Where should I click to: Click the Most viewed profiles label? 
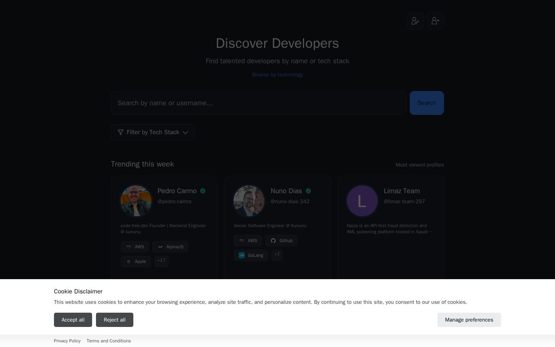[419, 165]
